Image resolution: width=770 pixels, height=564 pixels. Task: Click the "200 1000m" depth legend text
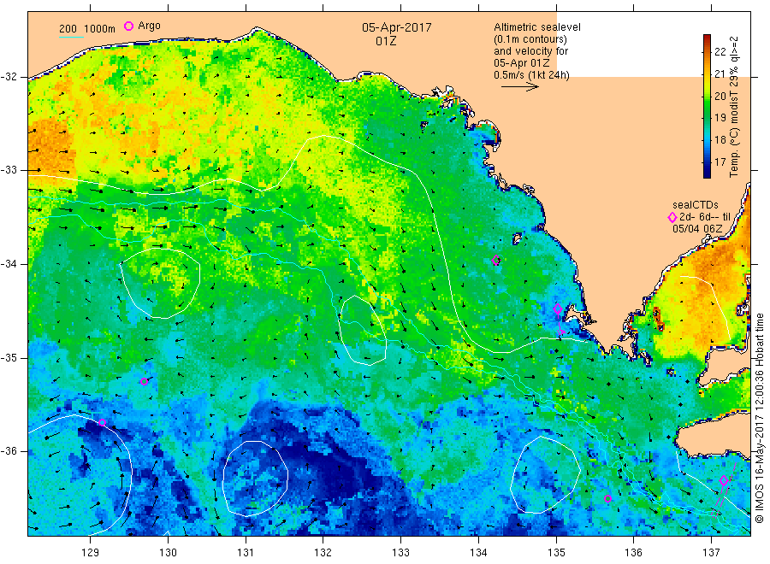[x=87, y=29]
